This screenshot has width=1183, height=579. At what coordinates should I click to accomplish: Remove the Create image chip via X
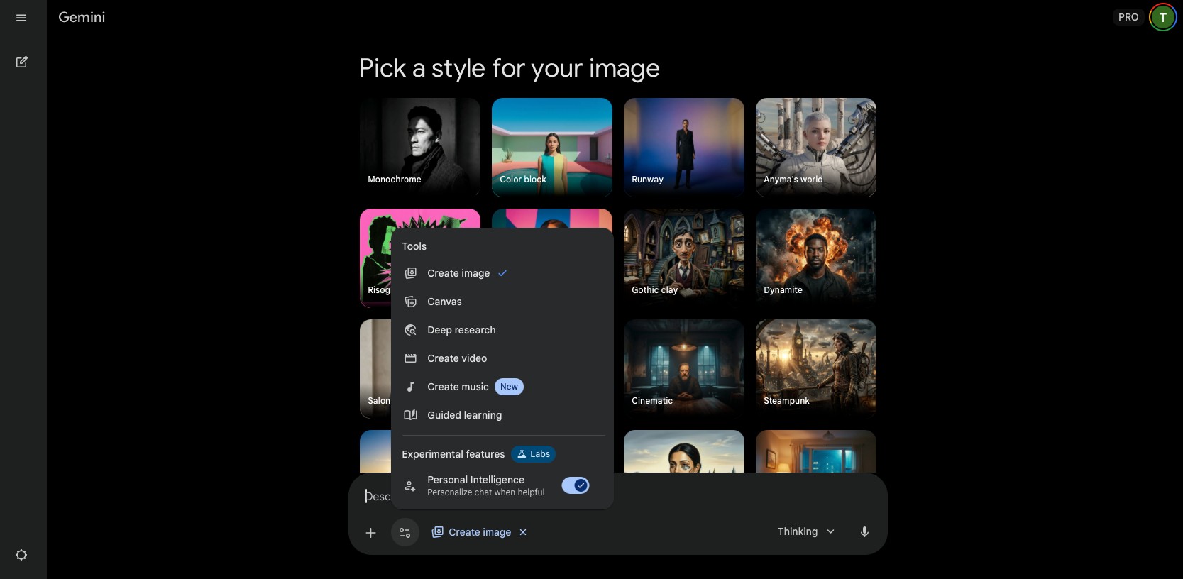coord(523,532)
